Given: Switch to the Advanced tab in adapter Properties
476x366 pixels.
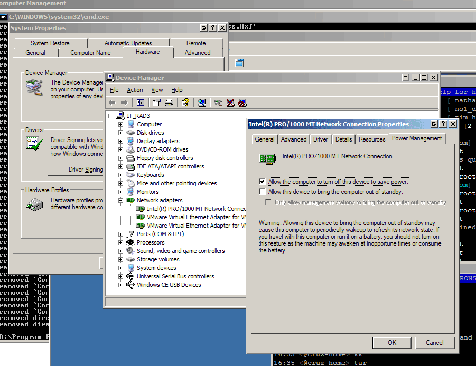Looking at the screenshot, I should 294,139.
